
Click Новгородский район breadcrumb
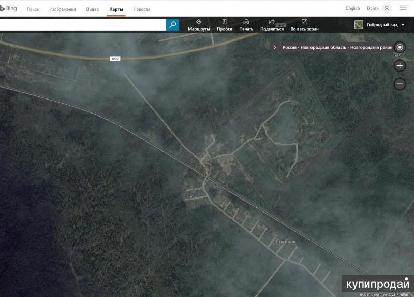(x=371, y=47)
